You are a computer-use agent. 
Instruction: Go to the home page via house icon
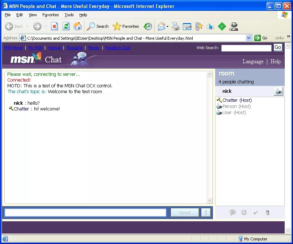pyautogui.click(x=78, y=26)
